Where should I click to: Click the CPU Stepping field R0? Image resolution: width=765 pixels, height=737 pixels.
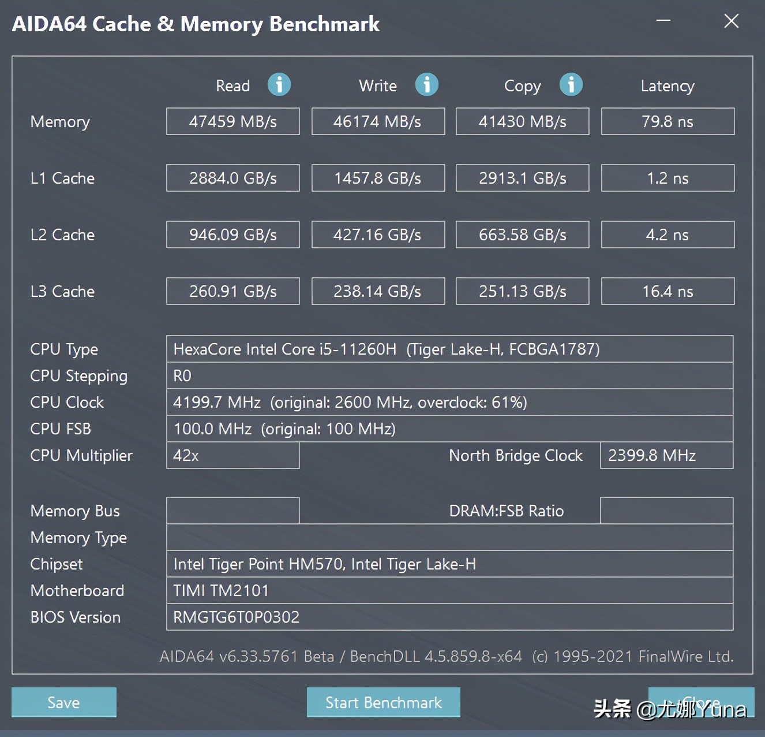click(x=450, y=375)
